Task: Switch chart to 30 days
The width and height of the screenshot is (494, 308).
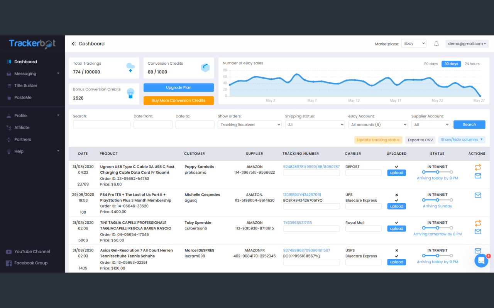Action: (x=451, y=64)
